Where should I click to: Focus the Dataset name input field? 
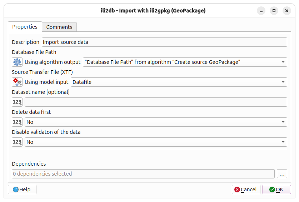click(156, 102)
